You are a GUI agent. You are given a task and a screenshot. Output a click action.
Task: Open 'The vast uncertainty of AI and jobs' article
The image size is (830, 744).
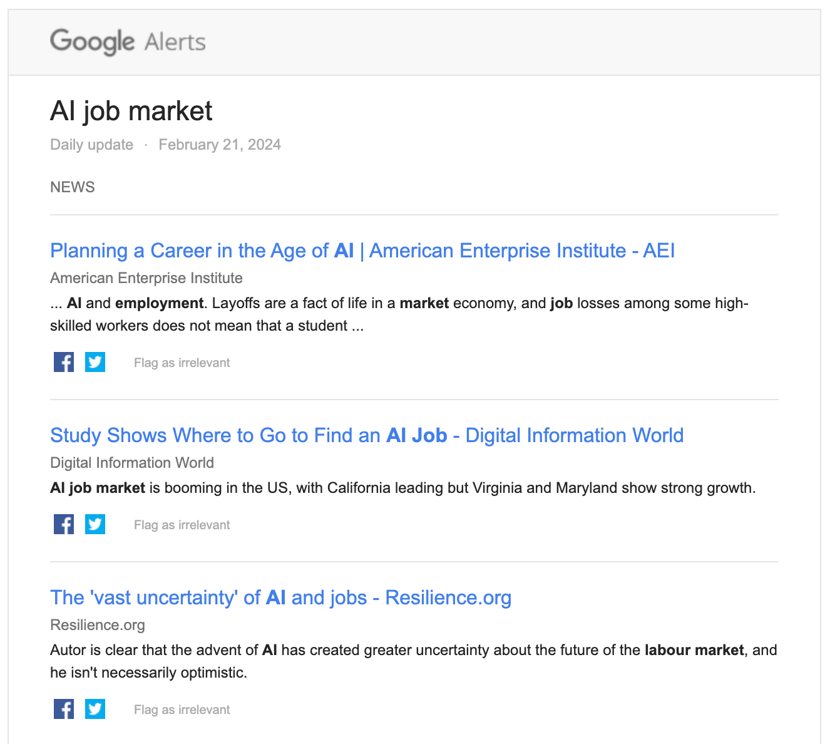click(x=280, y=598)
